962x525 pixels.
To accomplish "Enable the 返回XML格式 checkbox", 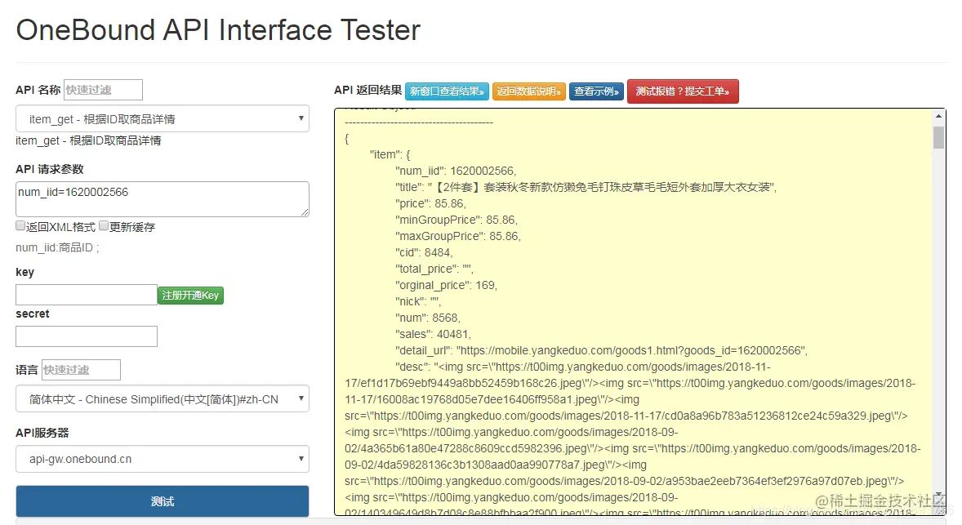I will tap(20, 226).
